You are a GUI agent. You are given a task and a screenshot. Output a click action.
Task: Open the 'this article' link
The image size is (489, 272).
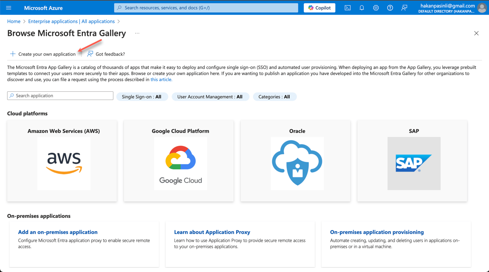point(161,79)
